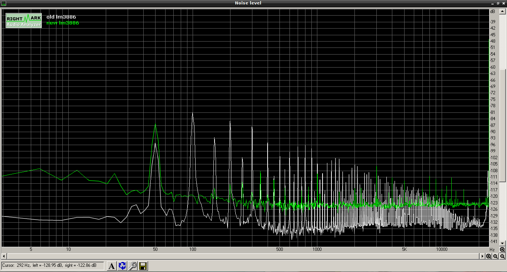The height and width of the screenshot is (272, 507).
Task: Click the vertical scrollbar thumb
Action: 503,125
